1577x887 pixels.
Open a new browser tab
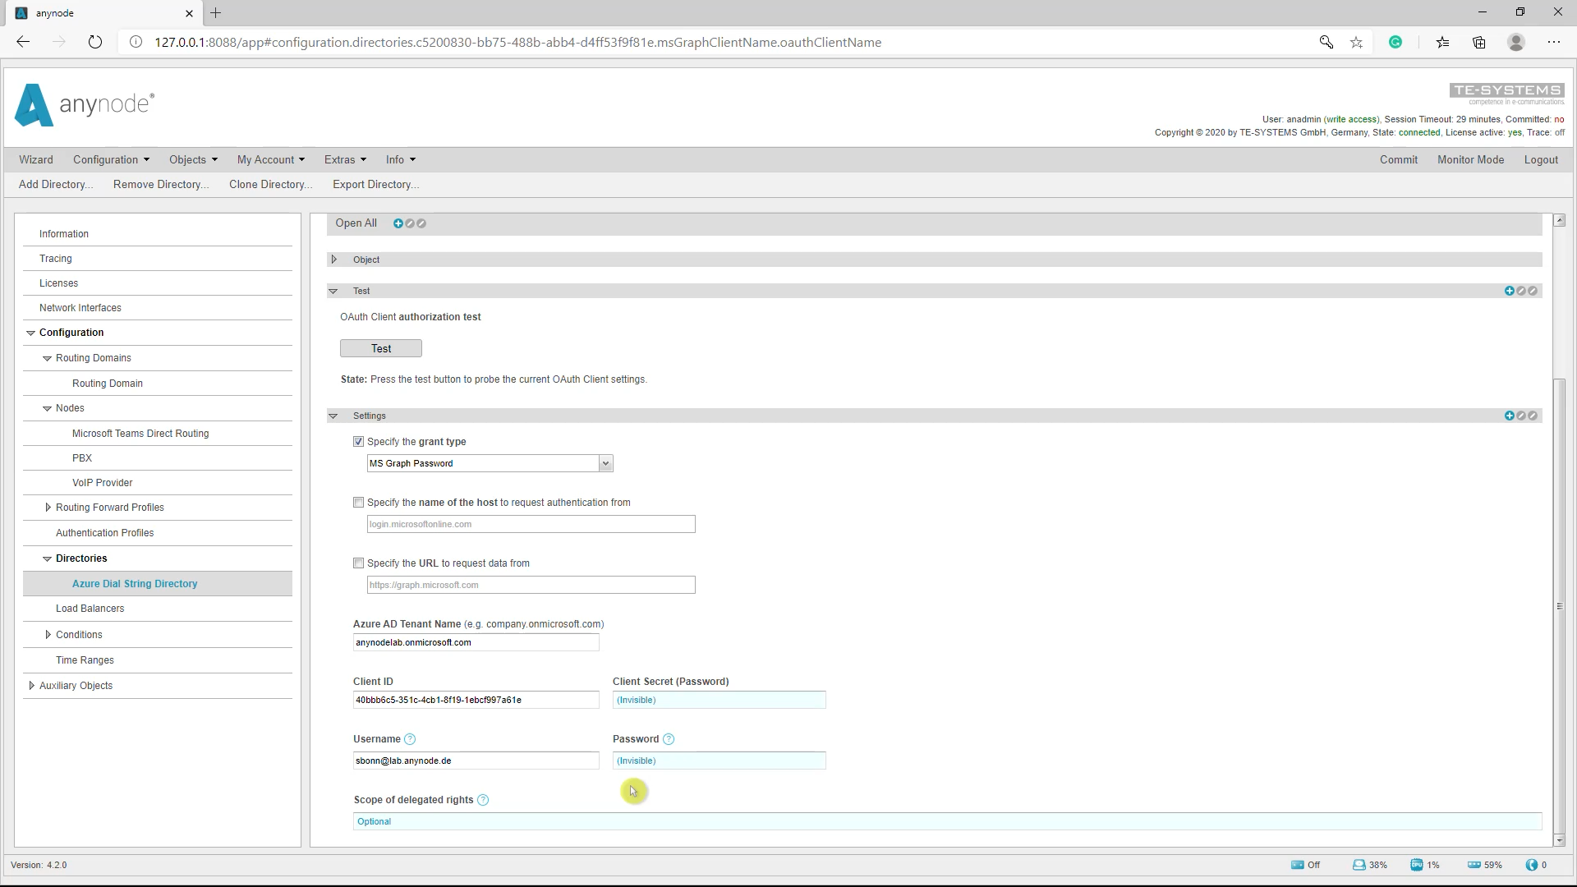click(216, 13)
